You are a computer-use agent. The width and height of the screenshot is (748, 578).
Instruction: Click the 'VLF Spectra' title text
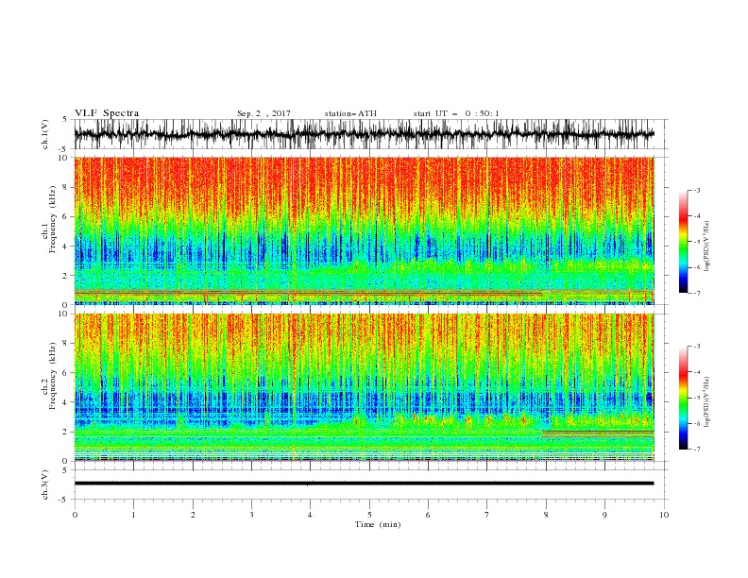point(107,113)
